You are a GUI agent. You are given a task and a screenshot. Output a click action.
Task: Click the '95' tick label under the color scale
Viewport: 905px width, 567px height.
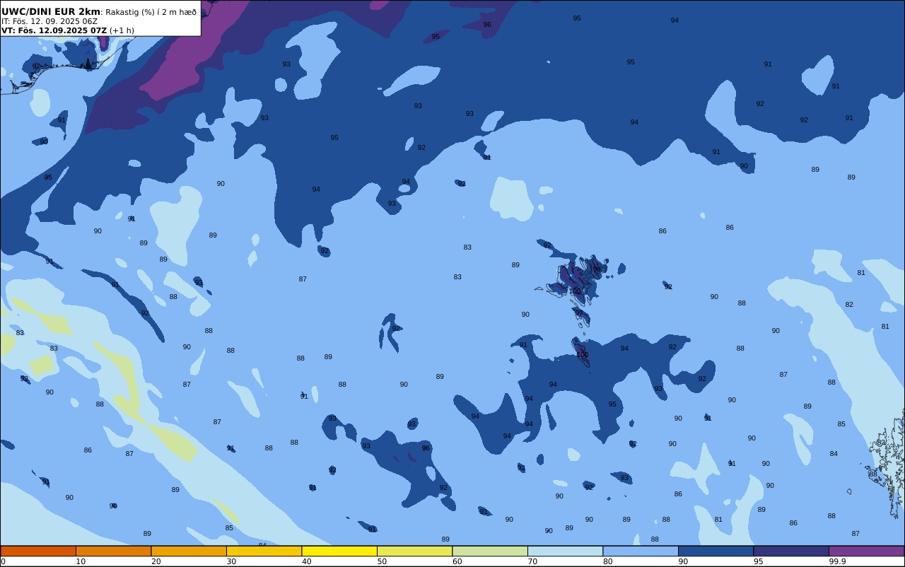758,561
